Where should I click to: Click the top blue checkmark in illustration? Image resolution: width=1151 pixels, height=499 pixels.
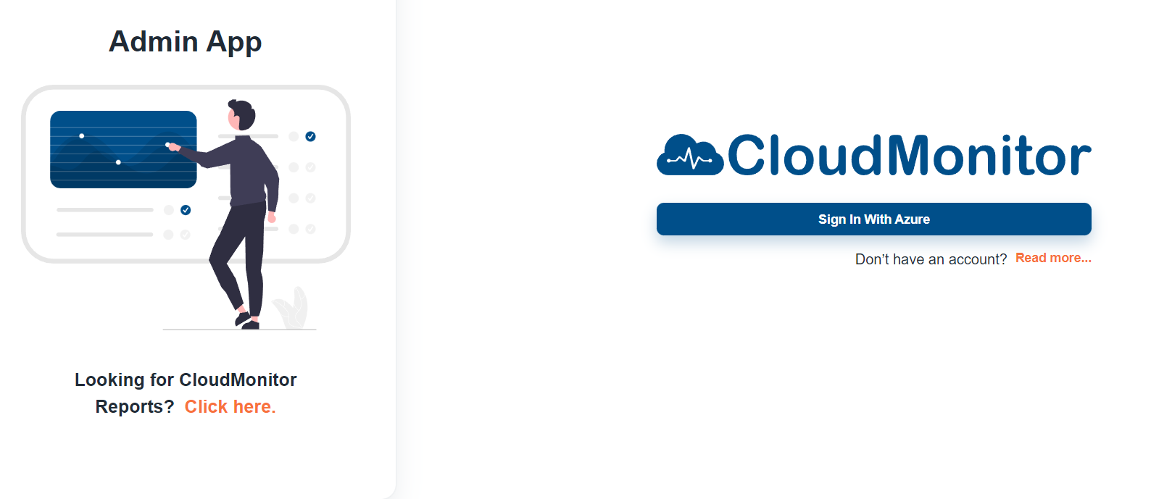pyautogui.click(x=310, y=136)
